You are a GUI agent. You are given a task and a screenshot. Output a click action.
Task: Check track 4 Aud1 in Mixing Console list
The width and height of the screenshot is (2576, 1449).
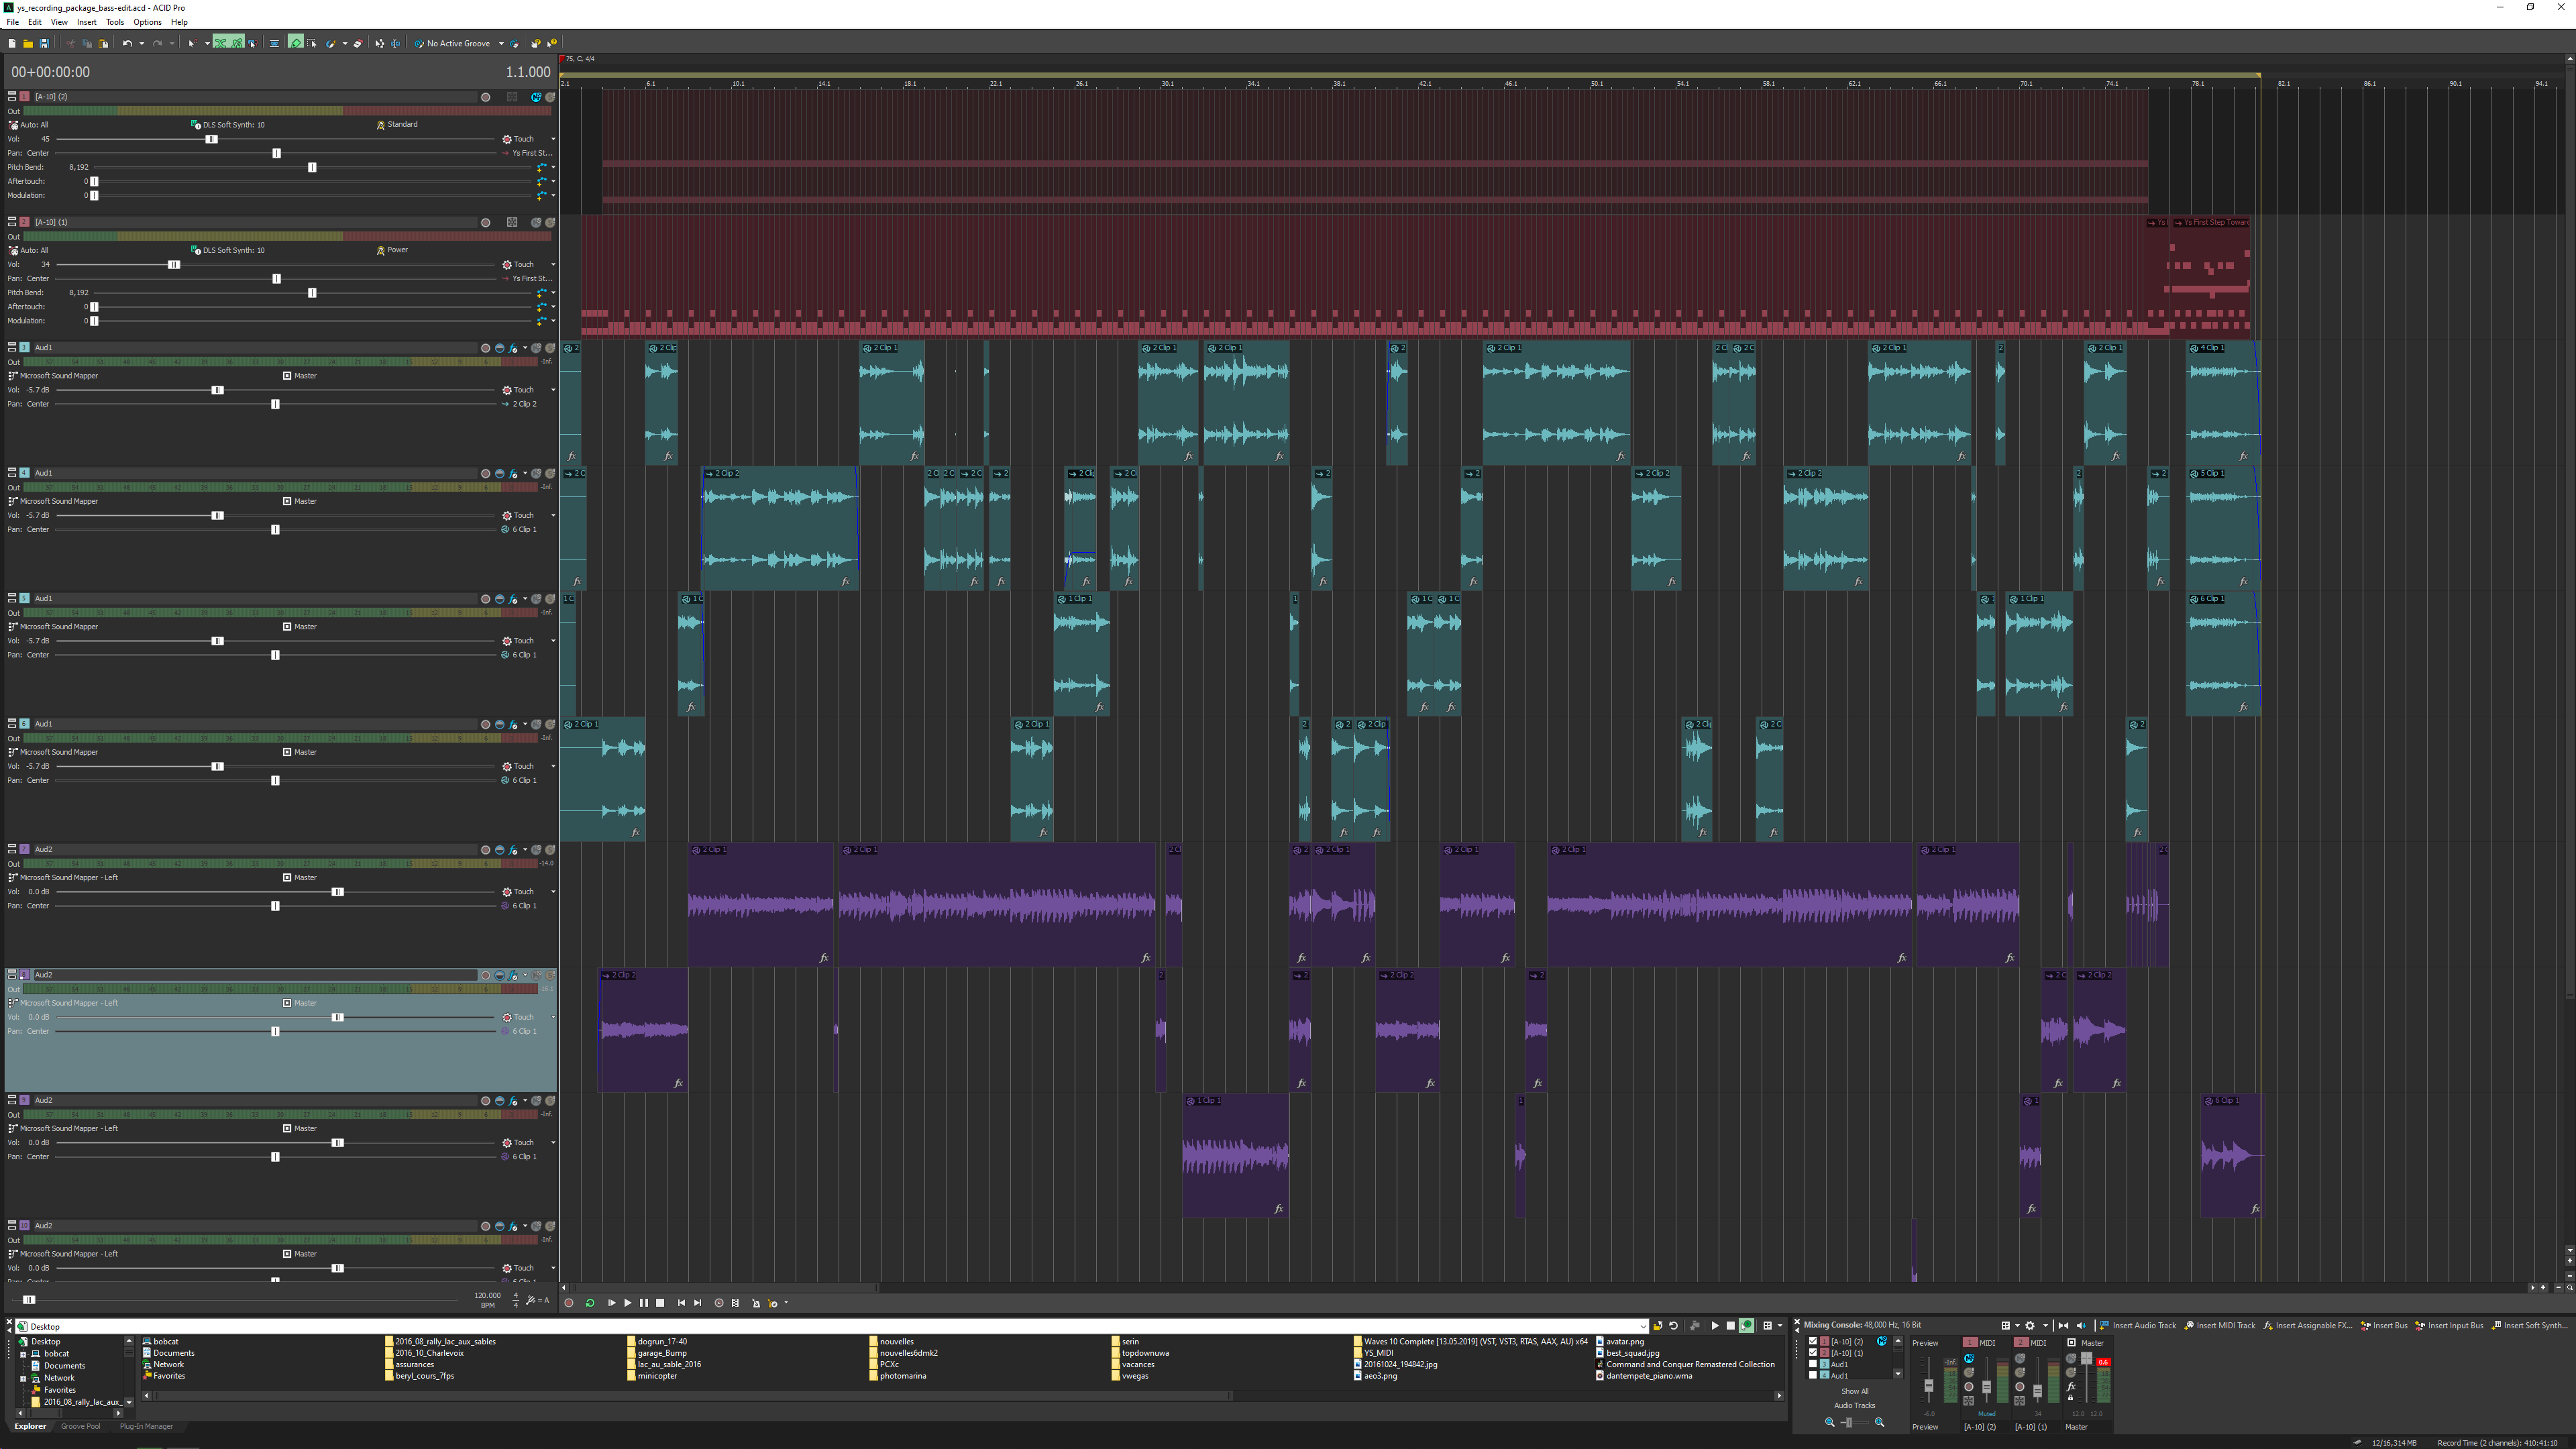pos(1813,1375)
